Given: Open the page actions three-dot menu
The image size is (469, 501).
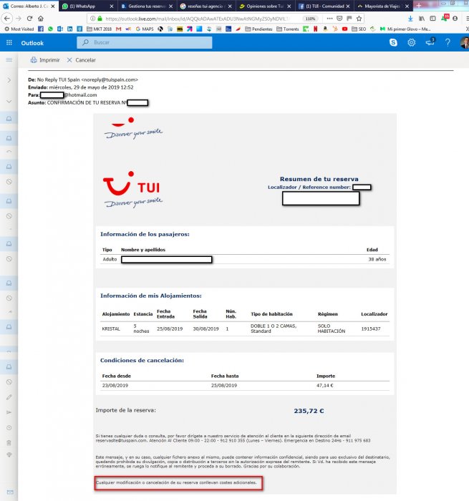Looking at the screenshot, I should (x=329, y=19).
